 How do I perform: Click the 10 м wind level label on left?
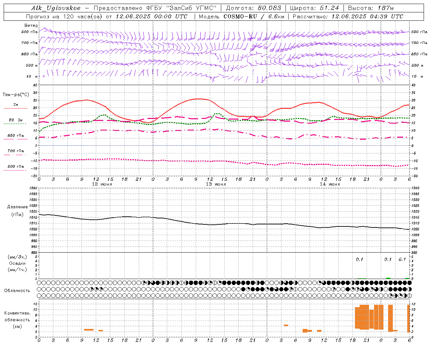[x=32, y=76]
